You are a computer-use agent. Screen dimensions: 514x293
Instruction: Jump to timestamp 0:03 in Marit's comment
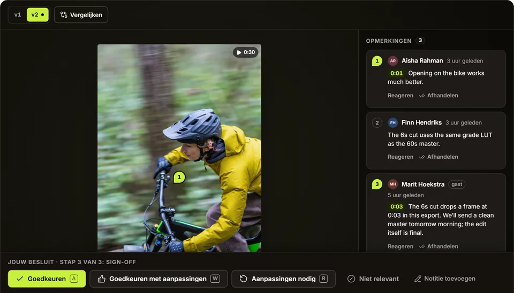click(396, 206)
